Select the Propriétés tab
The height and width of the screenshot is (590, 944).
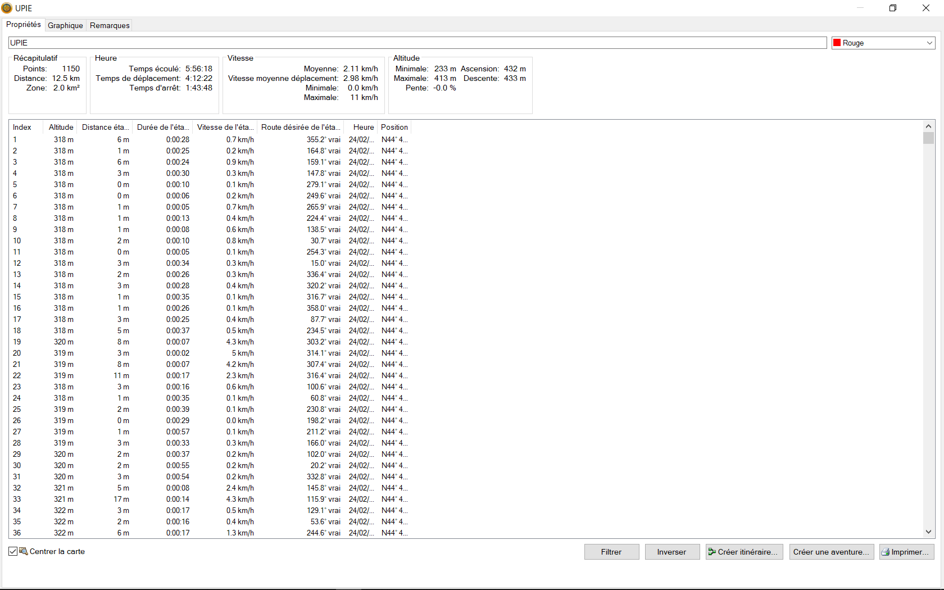(x=24, y=24)
